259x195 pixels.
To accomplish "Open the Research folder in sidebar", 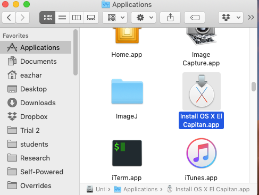I will click(36, 158).
